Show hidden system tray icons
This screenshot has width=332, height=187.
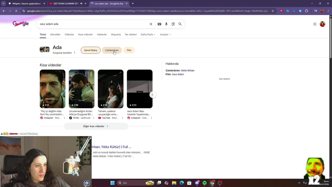point(299,183)
